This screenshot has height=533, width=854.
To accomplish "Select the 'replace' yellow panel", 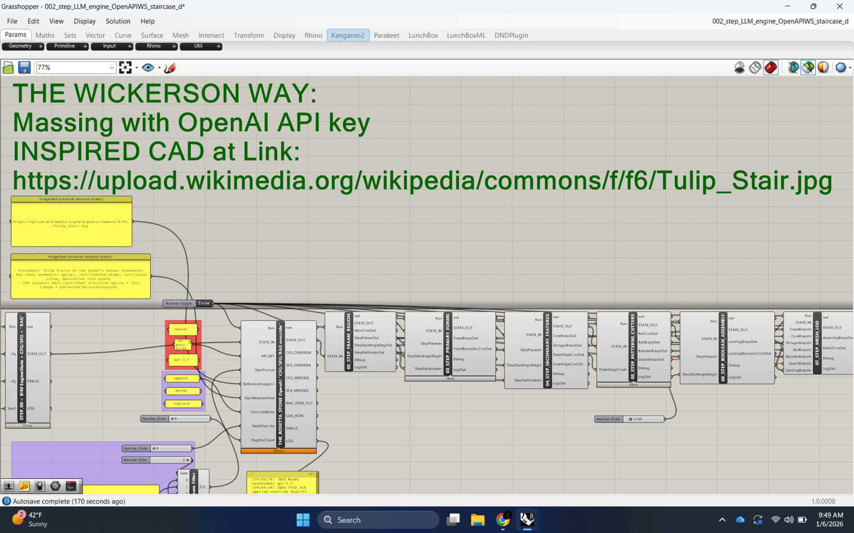I will [x=182, y=404].
